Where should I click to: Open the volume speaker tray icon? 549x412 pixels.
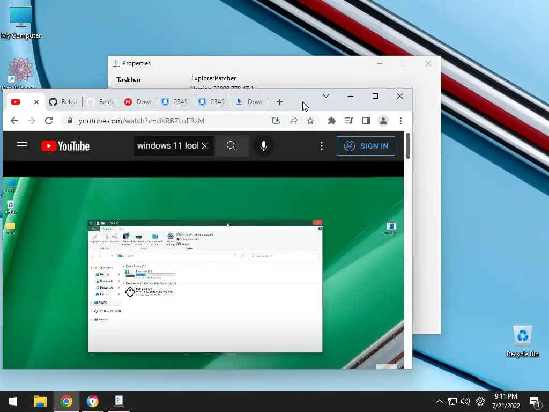465,401
